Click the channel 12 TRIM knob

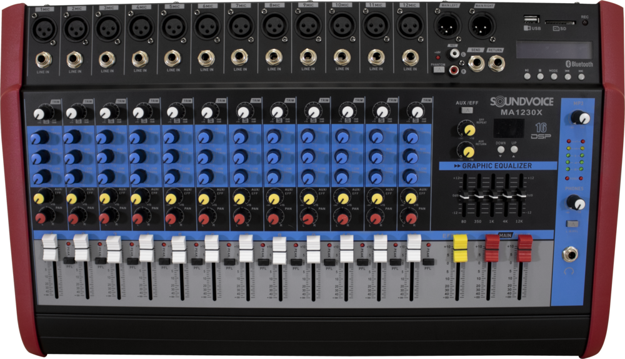tap(416, 111)
